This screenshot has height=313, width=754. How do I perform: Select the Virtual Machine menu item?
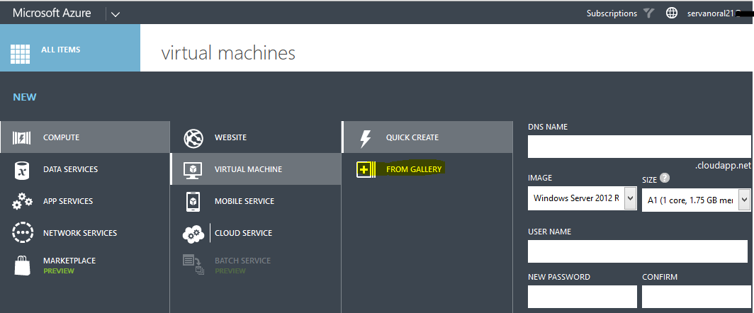(x=248, y=169)
